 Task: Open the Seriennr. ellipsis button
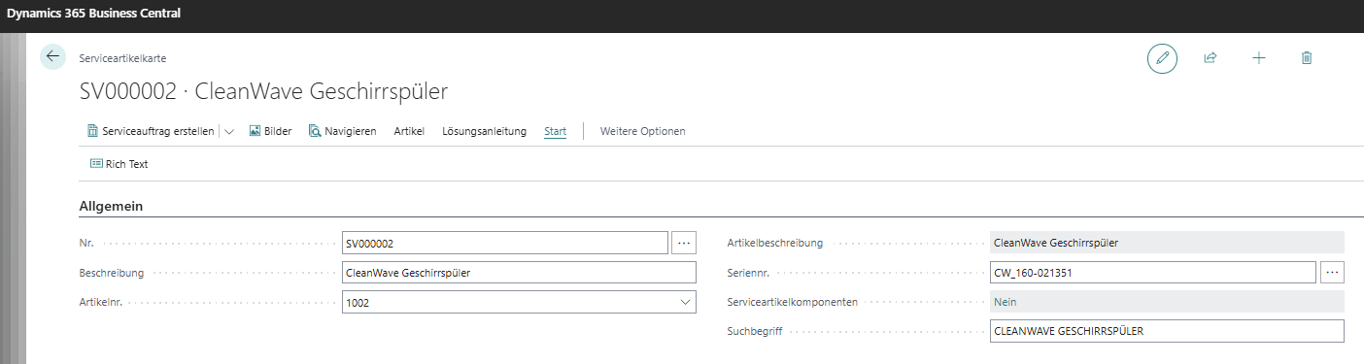point(1332,273)
